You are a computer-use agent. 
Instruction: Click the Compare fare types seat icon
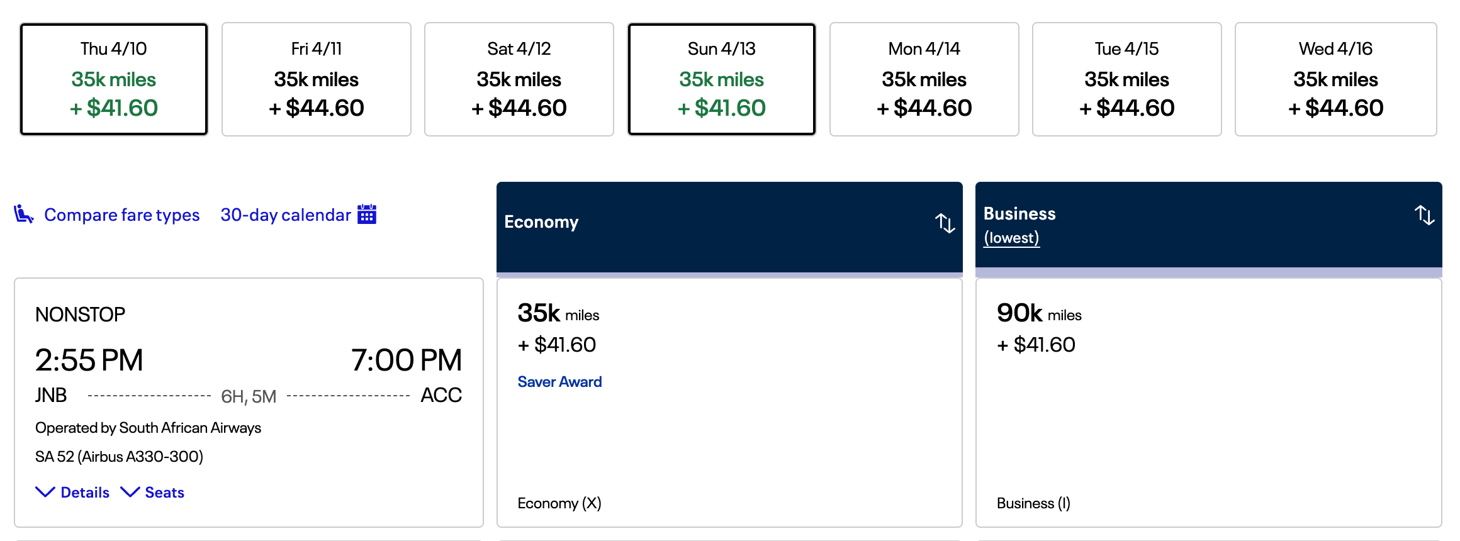23,214
